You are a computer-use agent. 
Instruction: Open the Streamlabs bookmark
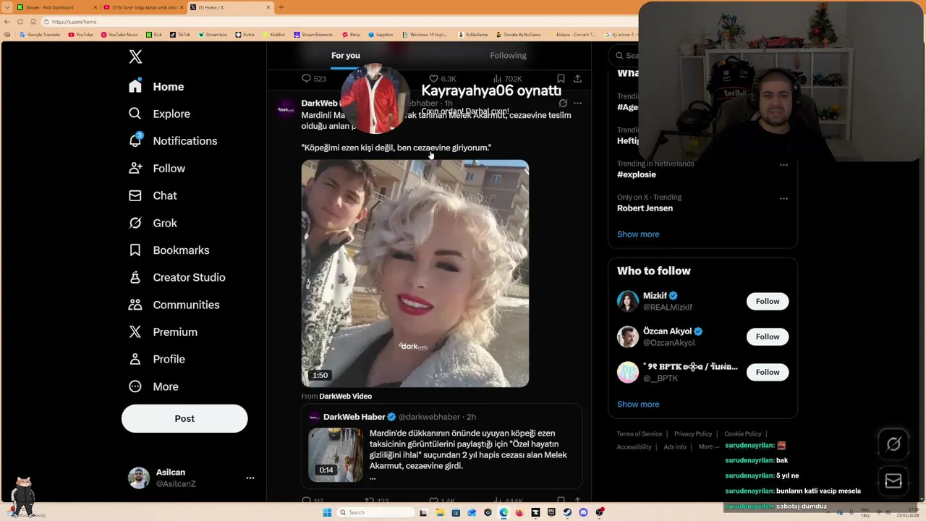coord(213,35)
